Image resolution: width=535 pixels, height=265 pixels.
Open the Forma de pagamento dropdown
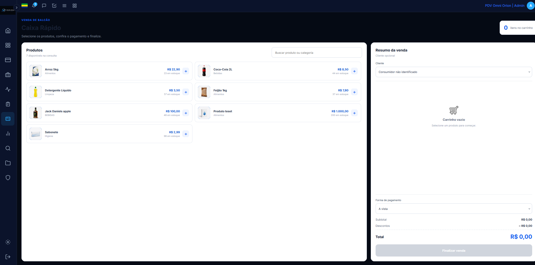click(454, 209)
